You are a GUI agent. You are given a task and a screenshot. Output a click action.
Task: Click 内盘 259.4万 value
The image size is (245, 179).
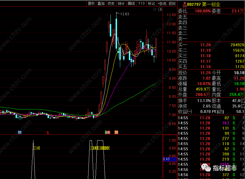tap(237, 95)
